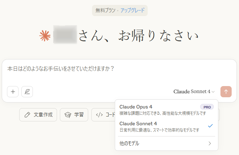This screenshot has height=155, width=239.
Task: Click the blue checkmark beside Claude Sonnet 4
Action: [x=210, y=126]
